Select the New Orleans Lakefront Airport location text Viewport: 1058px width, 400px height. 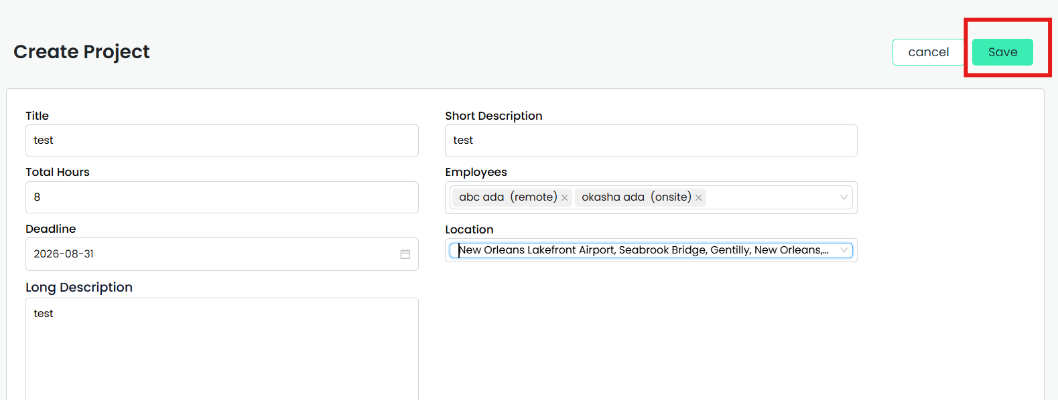click(x=643, y=250)
